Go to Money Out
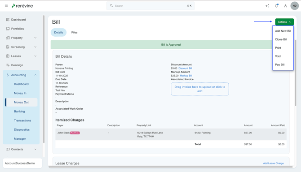Viewport: 301px width, 172px height. (21, 103)
